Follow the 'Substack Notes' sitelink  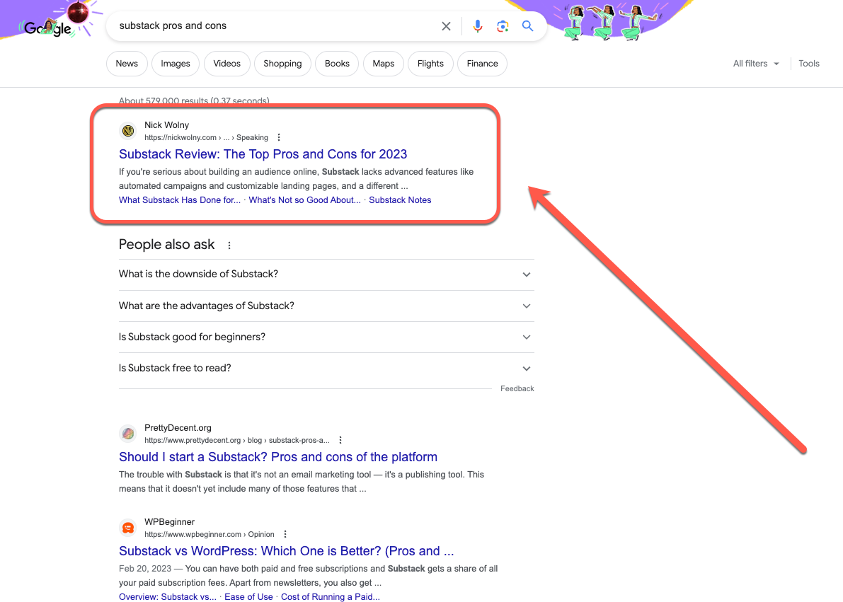(400, 200)
